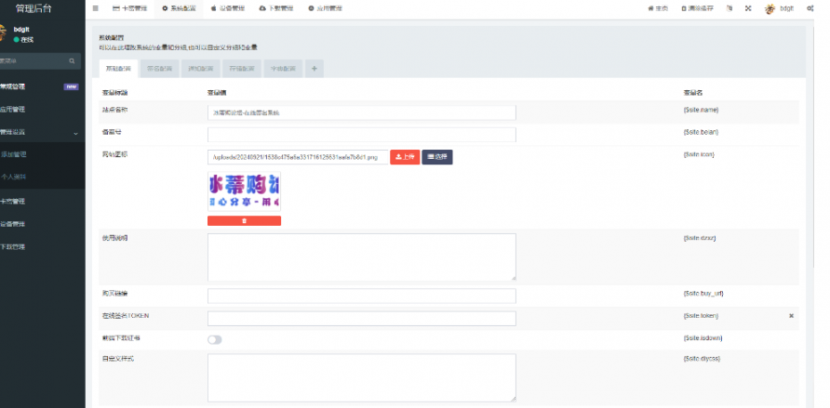
Task: Open the gears settings icon at top right
Action: click(810, 8)
